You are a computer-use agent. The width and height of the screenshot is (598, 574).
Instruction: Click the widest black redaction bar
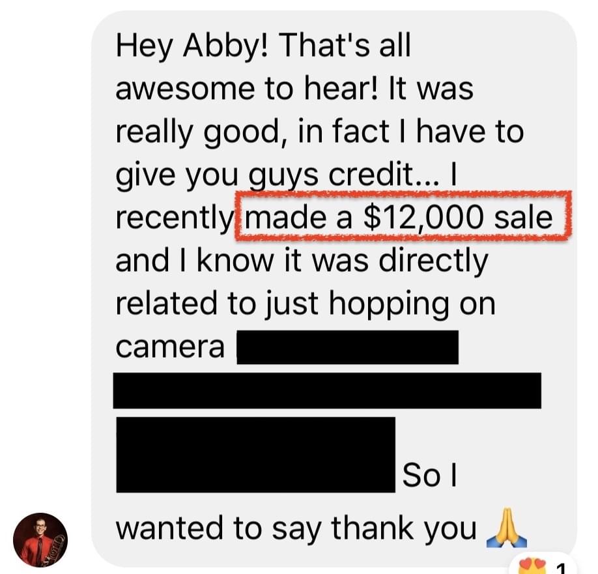(327, 390)
